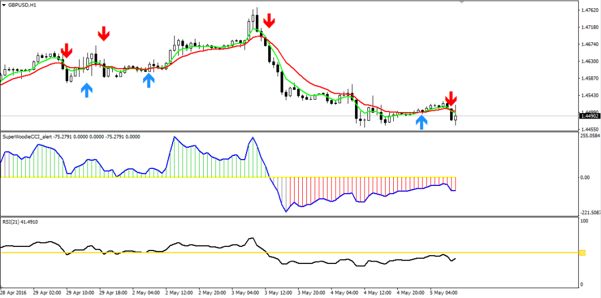Click the first red sell arrow near 29 Apr 10:00
Viewport: 601px width, 298px height.
[66, 50]
